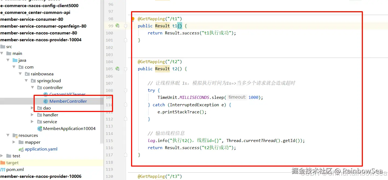Expand the test folder arrow
388x180 pixels.
pyautogui.click(x=2, y=156)
